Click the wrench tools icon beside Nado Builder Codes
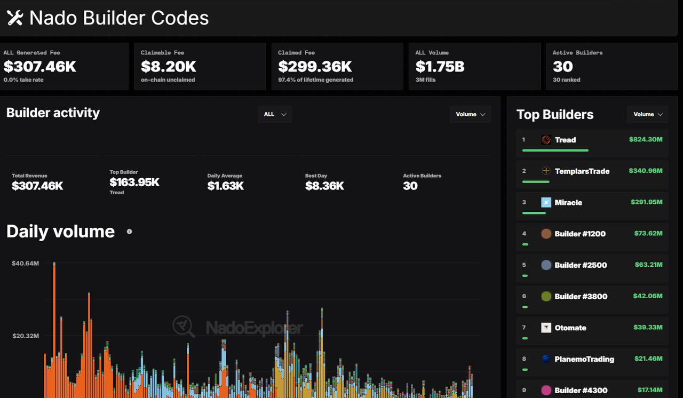 [14, 18]
